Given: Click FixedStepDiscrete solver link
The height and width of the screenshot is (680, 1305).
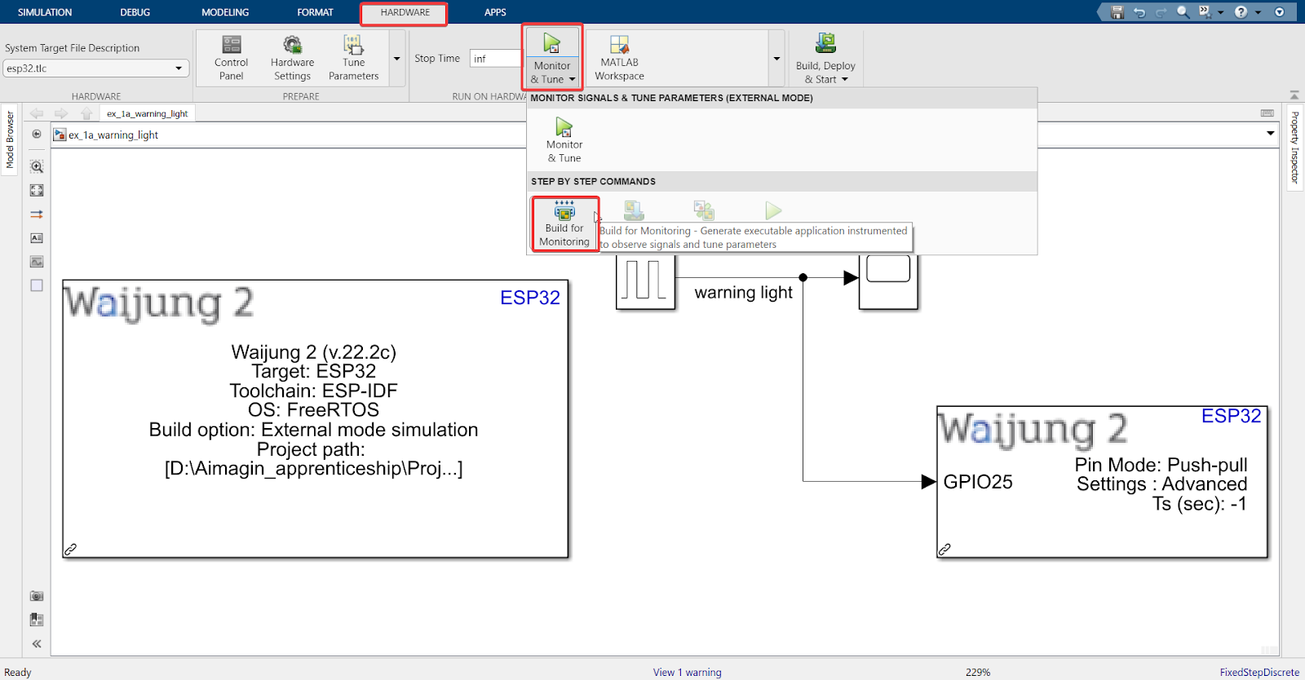Looking at the screenshot, I should click(x=1259, y=673).
